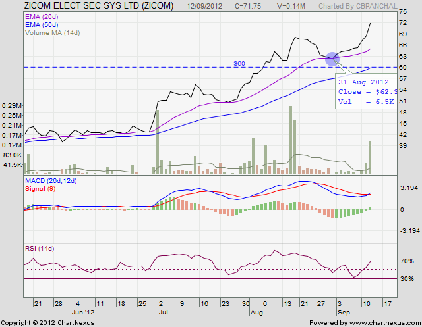The width and height of the screenshot is (422, 327).
Task: Click the 41.5K volume axis label
Action: coord(13,165)
